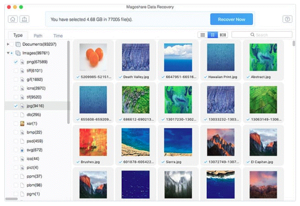Switch to grid thumbnail view icon
The height and width of the screenshot is (206, 300).
point(212,35)
